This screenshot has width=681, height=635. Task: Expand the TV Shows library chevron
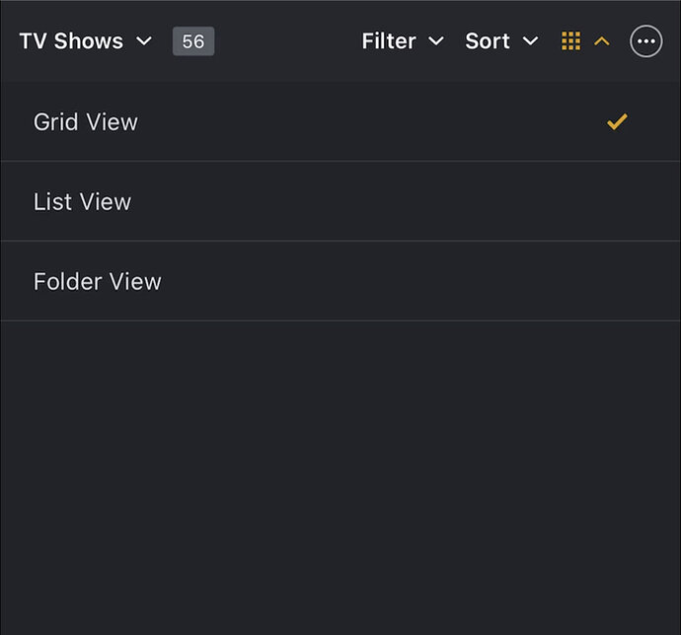(x=144, y=41)
